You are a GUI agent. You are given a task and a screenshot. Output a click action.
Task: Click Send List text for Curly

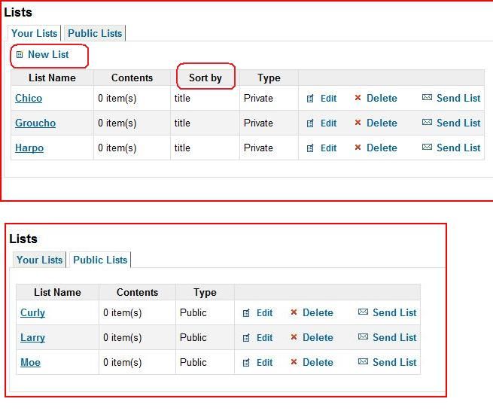394,312
